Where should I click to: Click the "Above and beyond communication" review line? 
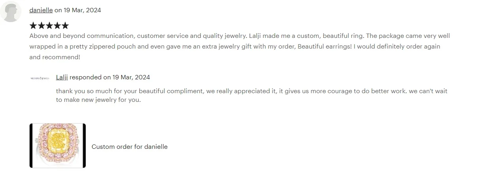pyautogui.click(x=239, y=36)
